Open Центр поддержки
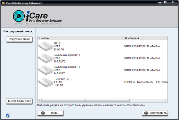The height and width of the screenshot is (120, 179). [x=20, y=101]
